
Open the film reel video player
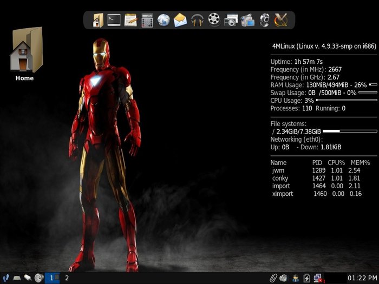(214, 21)
